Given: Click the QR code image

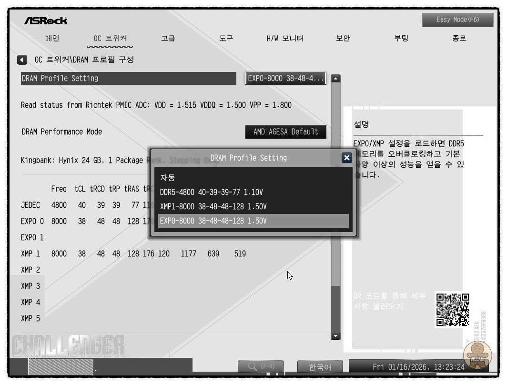Looking at the screenshot, I should [452, 310].
